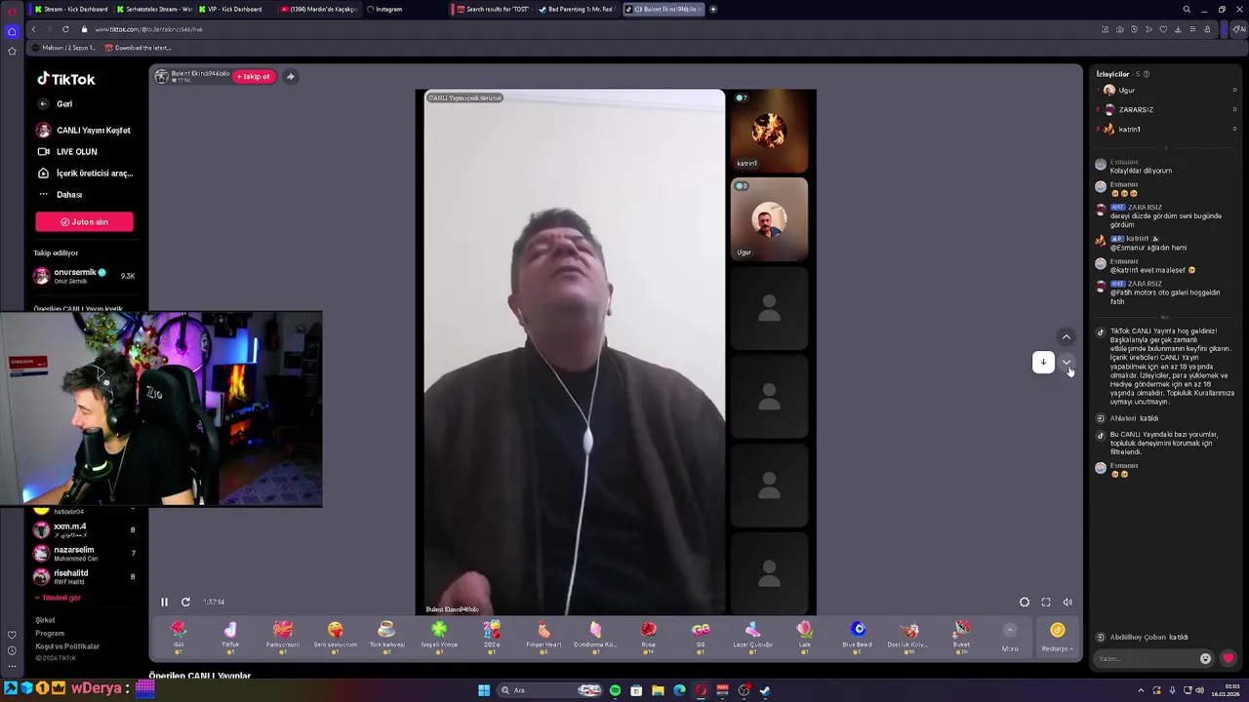Screen dimensions: 1249x702
Task: Open Koşul ve Politikalar link
Action: click(67, 646)
